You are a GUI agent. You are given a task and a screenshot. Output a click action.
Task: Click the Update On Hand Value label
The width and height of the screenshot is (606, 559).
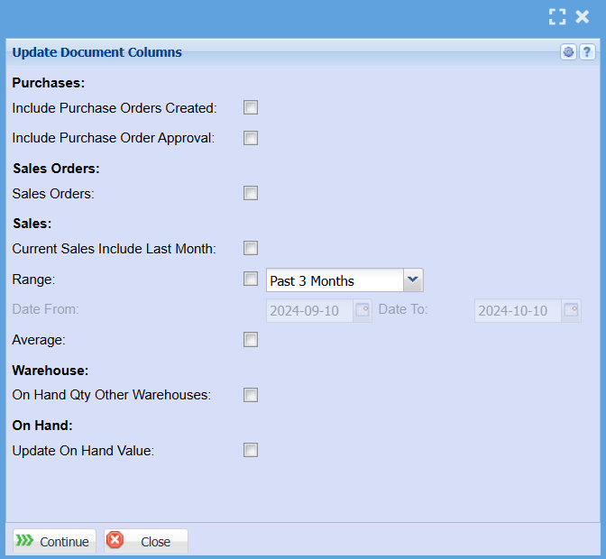pyautogui.click(x=83, y=451)
